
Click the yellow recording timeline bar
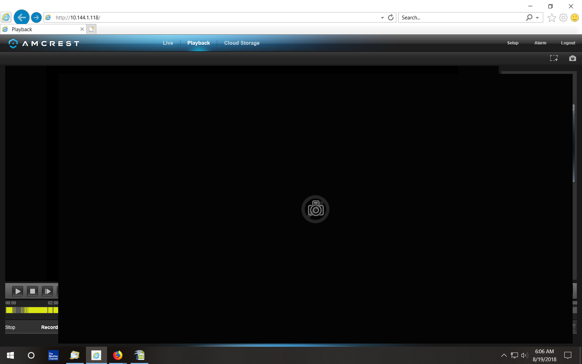pos(32,310)
